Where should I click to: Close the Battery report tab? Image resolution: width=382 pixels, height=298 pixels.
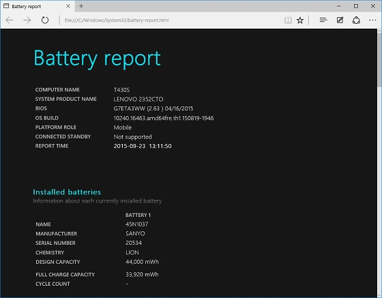68,6
